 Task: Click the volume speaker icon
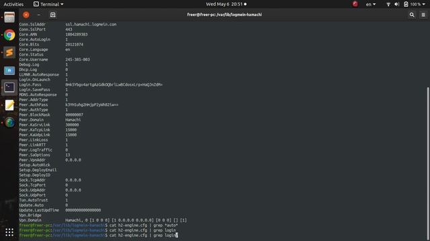396,4
